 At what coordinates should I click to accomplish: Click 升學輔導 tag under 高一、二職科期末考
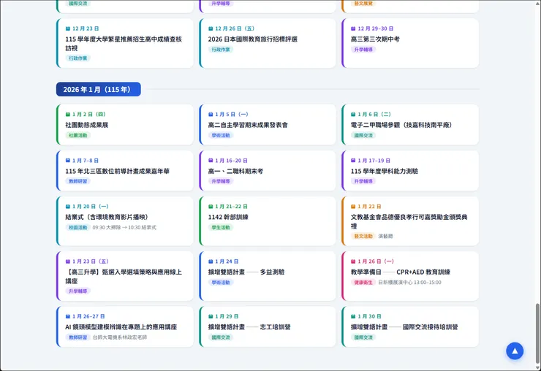[x=221, y=181]
